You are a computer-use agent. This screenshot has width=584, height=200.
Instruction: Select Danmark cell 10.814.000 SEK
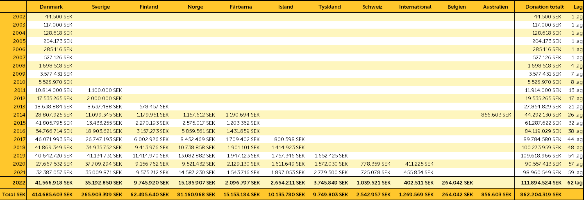click(x=54, y=90)
